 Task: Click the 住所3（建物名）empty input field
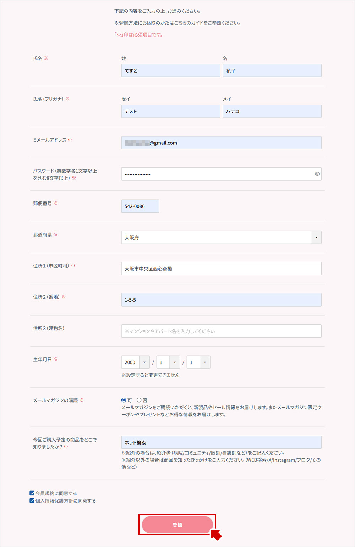(221, 331)
